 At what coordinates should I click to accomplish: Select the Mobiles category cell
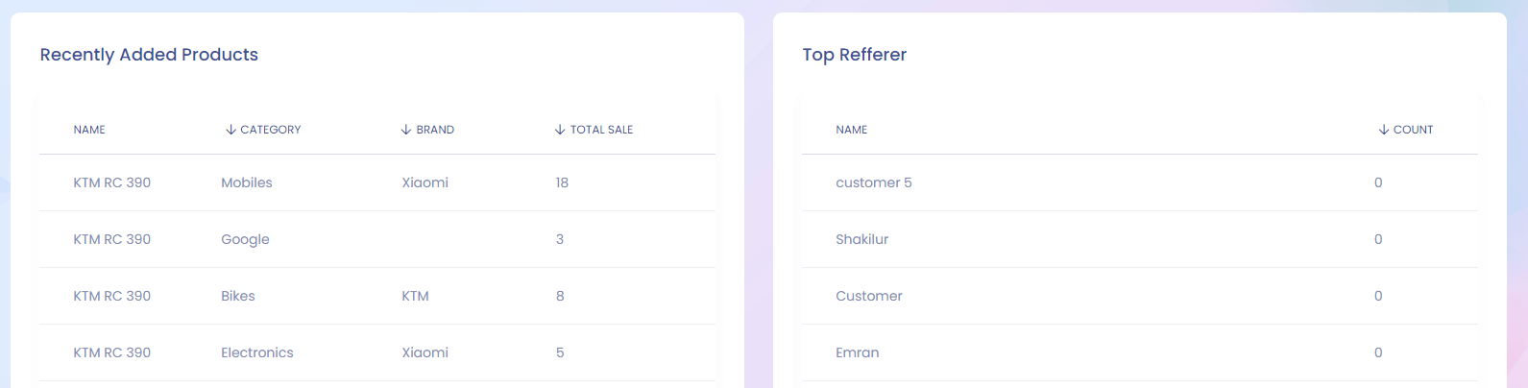(x=247, y=182)
